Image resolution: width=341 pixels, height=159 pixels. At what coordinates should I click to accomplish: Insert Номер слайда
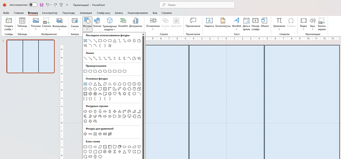[255, 24]
